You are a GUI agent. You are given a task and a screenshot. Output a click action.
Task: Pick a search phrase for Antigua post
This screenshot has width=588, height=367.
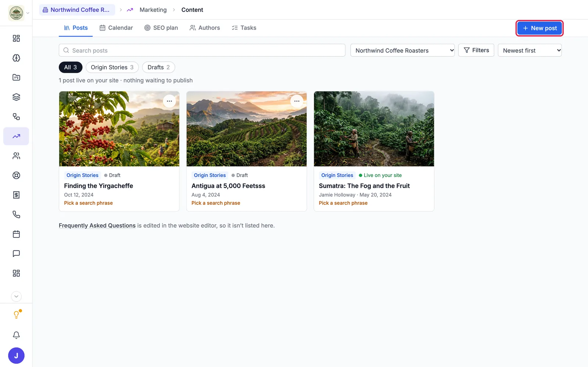(216, 203)
